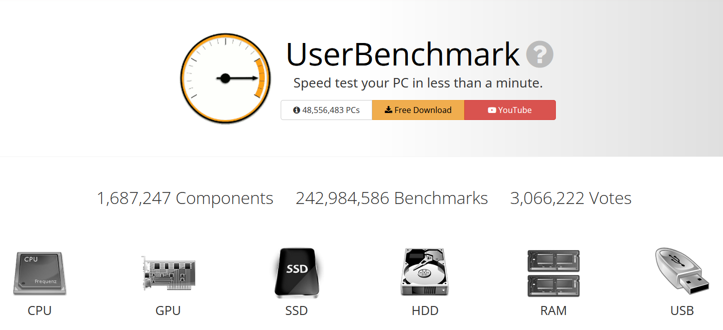Image resolution: width=723 pixels, height=330 pixels.
Task: Select the SSD text label
Action: tap(297, 310)
